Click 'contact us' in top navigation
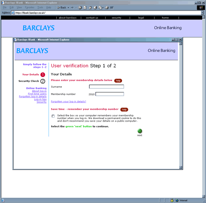The image size is (206, 203). 92,18
